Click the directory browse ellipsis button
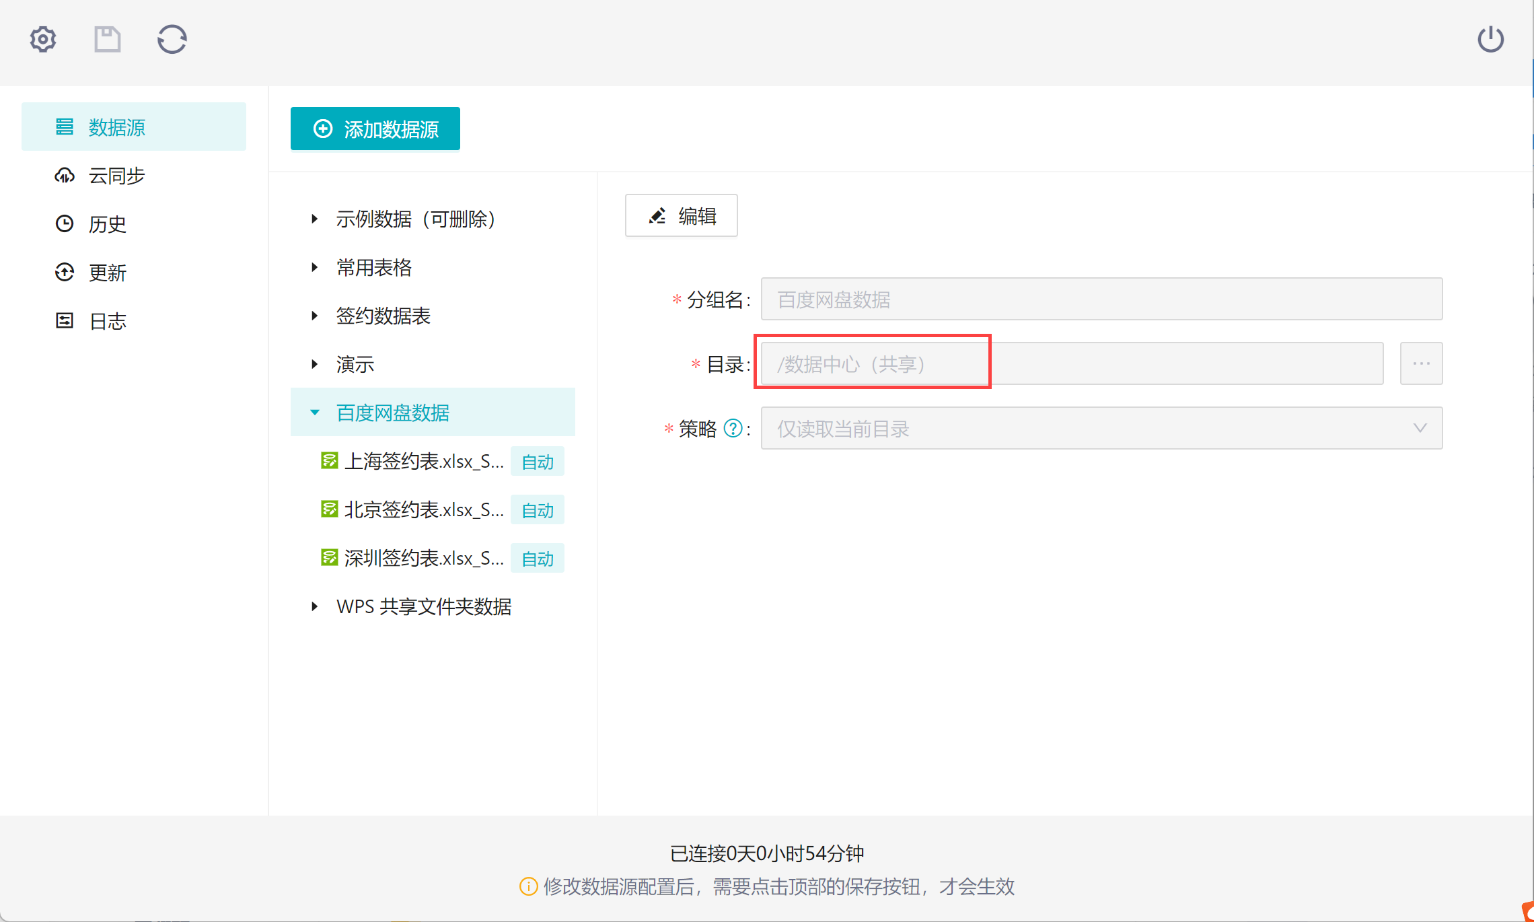 (x=1421, y=364)
